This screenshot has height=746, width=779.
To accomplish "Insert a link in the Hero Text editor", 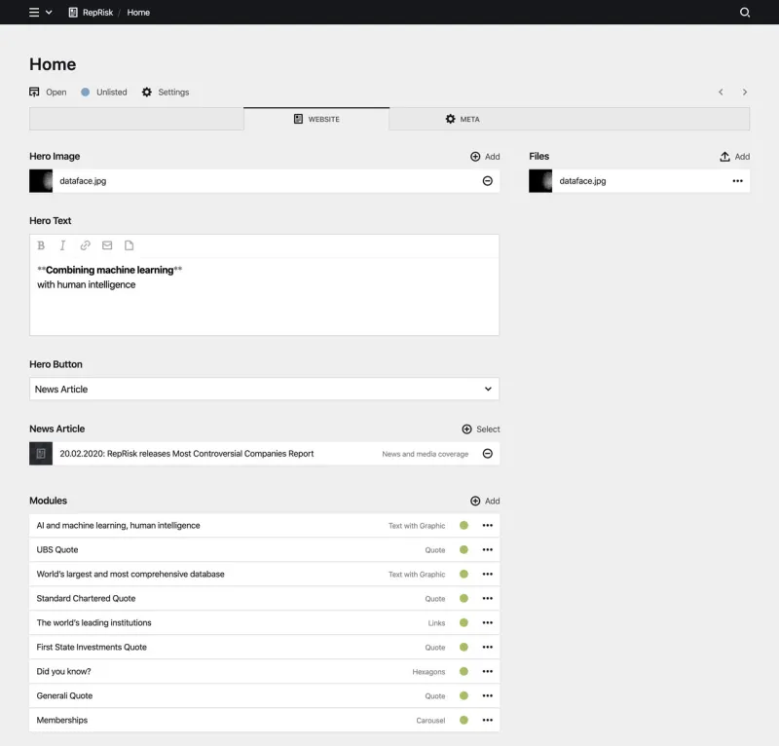I will point(85,245).
